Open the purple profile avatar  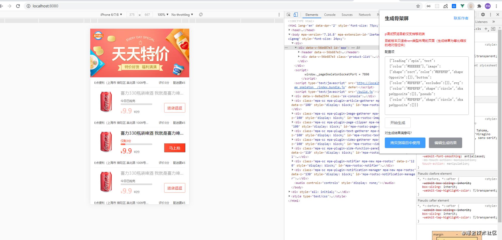[488, 6]
